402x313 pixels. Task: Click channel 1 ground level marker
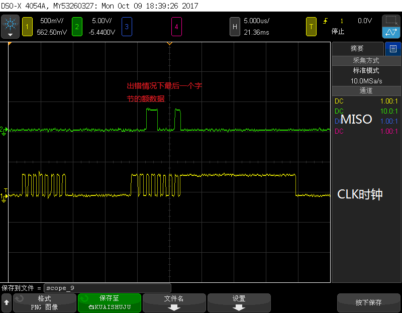pyautogui.click(x=4, y=197)
